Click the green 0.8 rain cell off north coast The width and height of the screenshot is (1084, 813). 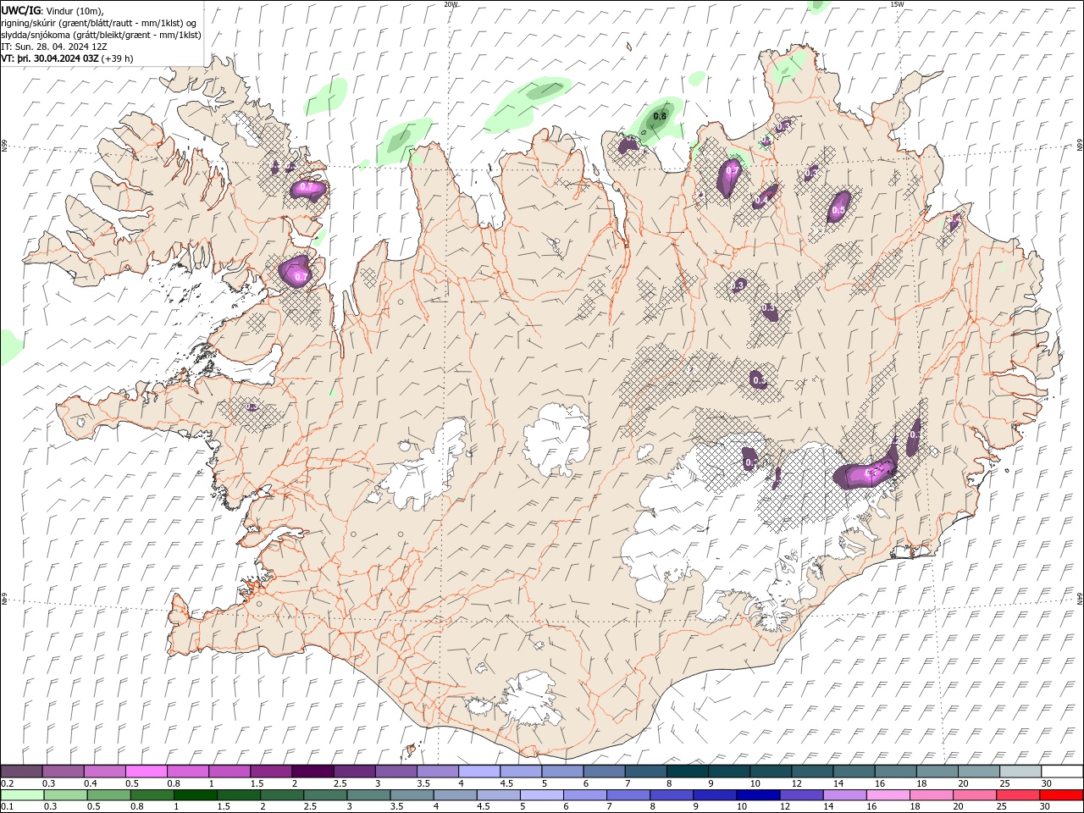pos(659,117)
